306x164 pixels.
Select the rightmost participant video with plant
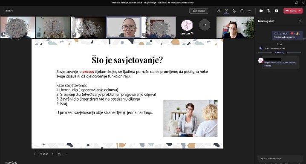(235, 27)
